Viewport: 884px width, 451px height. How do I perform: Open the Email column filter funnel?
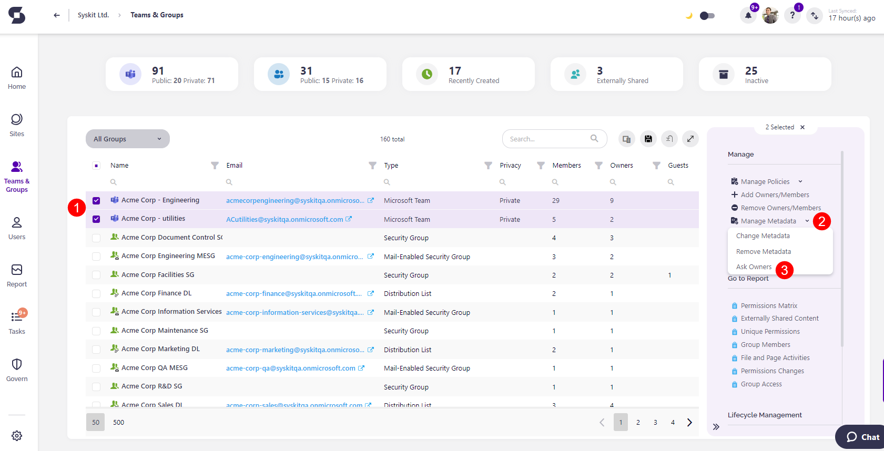372,166
